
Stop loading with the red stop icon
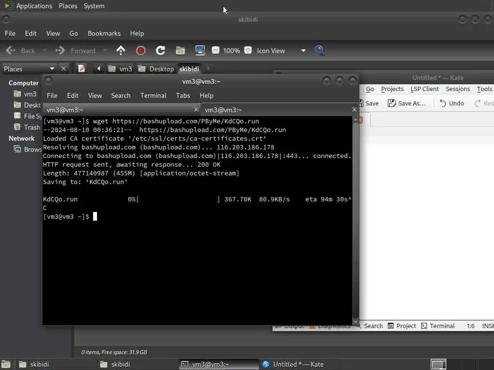click(140, 50)
